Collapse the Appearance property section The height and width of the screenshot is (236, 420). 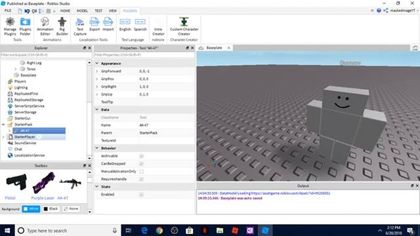(x=97, y=64)
